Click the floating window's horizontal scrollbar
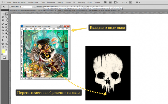 coord(49,79)
